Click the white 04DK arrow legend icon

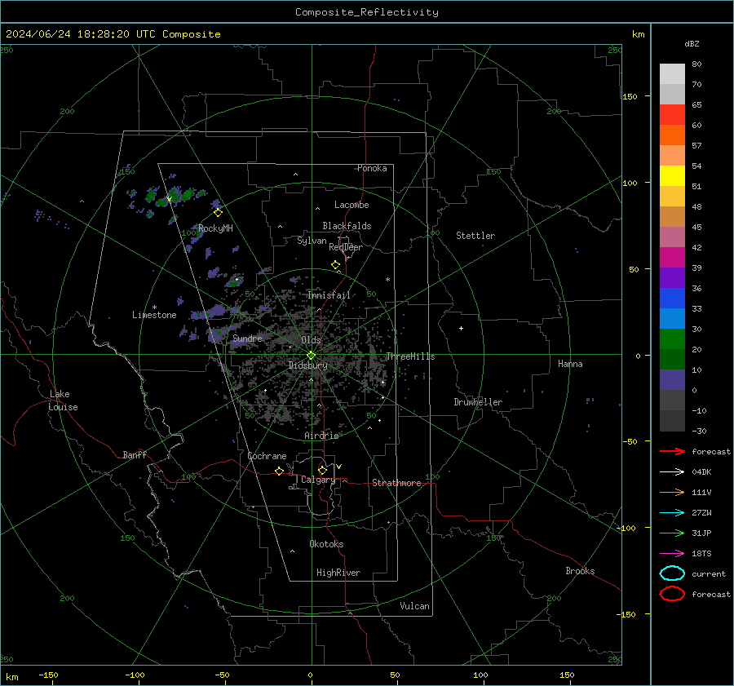(672, 471)
